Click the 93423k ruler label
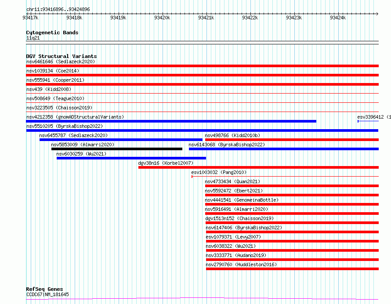This screenshot has width=391, height=304. (x=294, y=18)
